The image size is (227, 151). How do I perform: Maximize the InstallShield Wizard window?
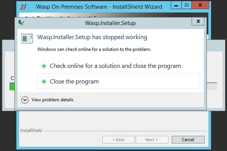(187, 5)
